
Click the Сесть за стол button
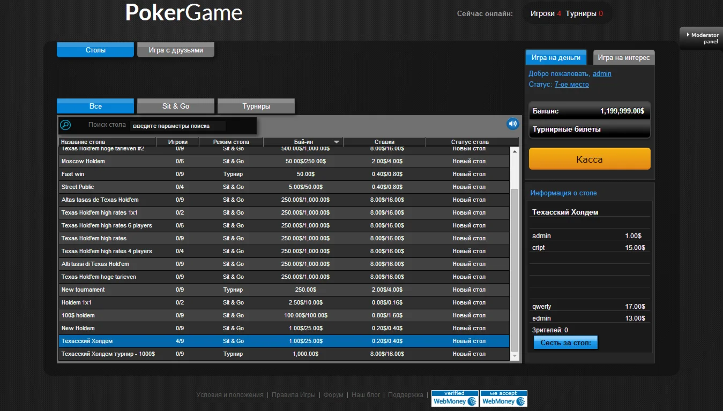(565, 342)
